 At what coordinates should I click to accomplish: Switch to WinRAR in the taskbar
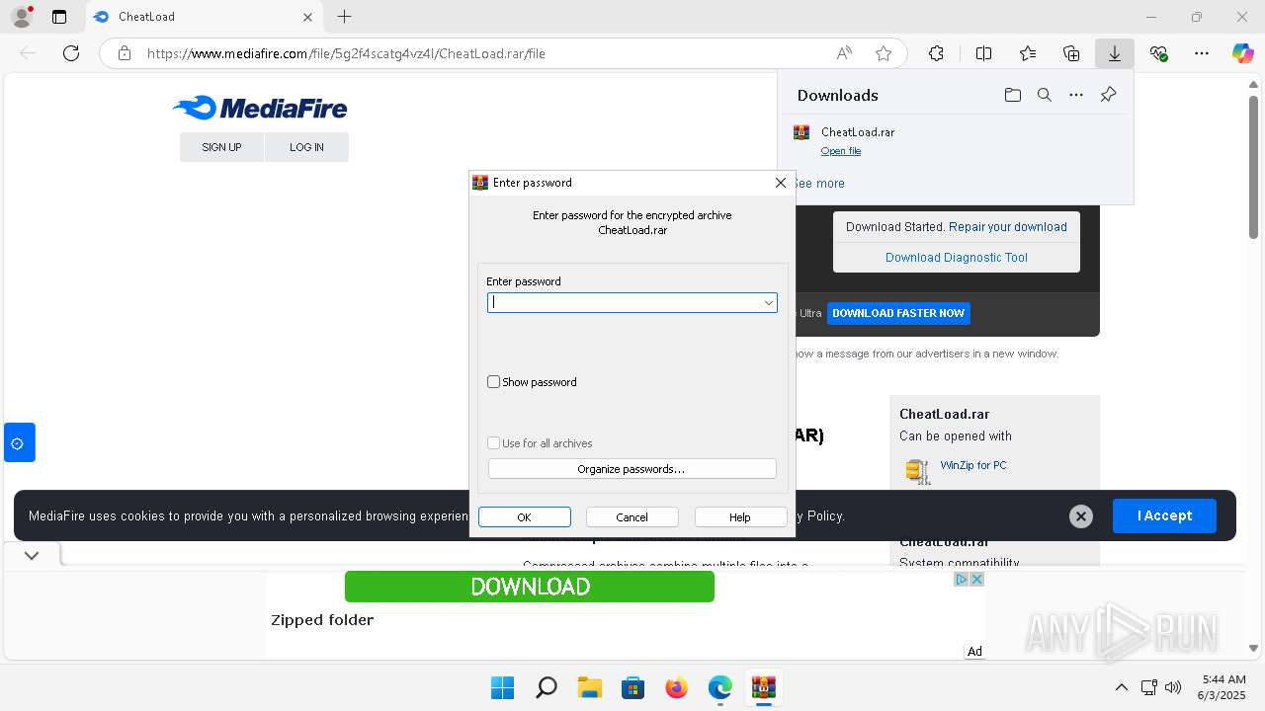pyautogui.click(x=763, y=687)
